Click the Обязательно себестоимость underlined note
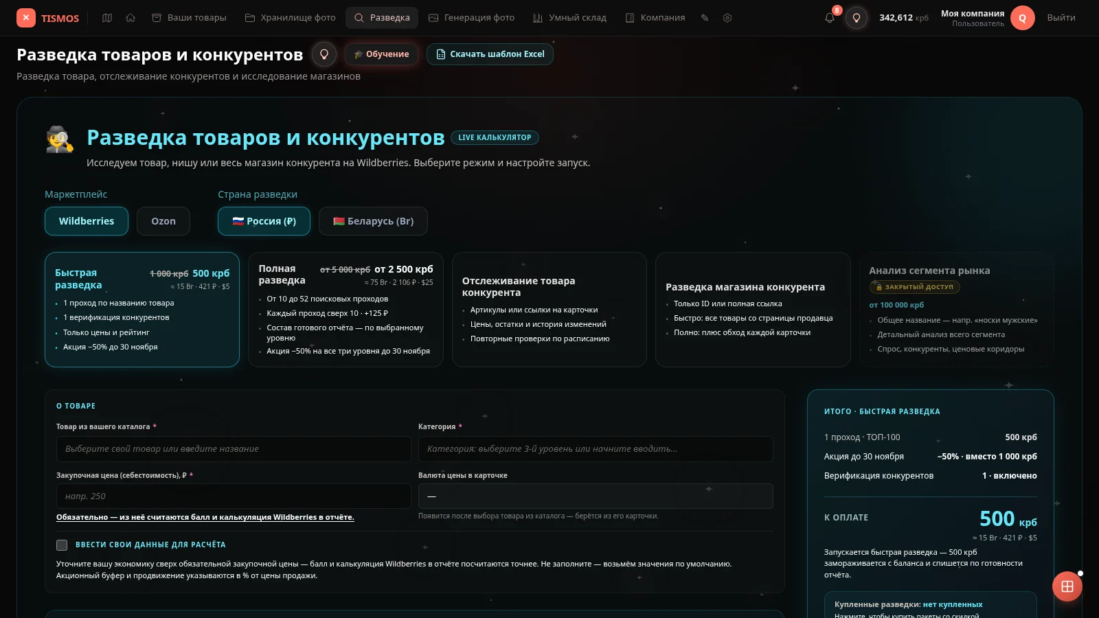 click(x=205, y=517)
